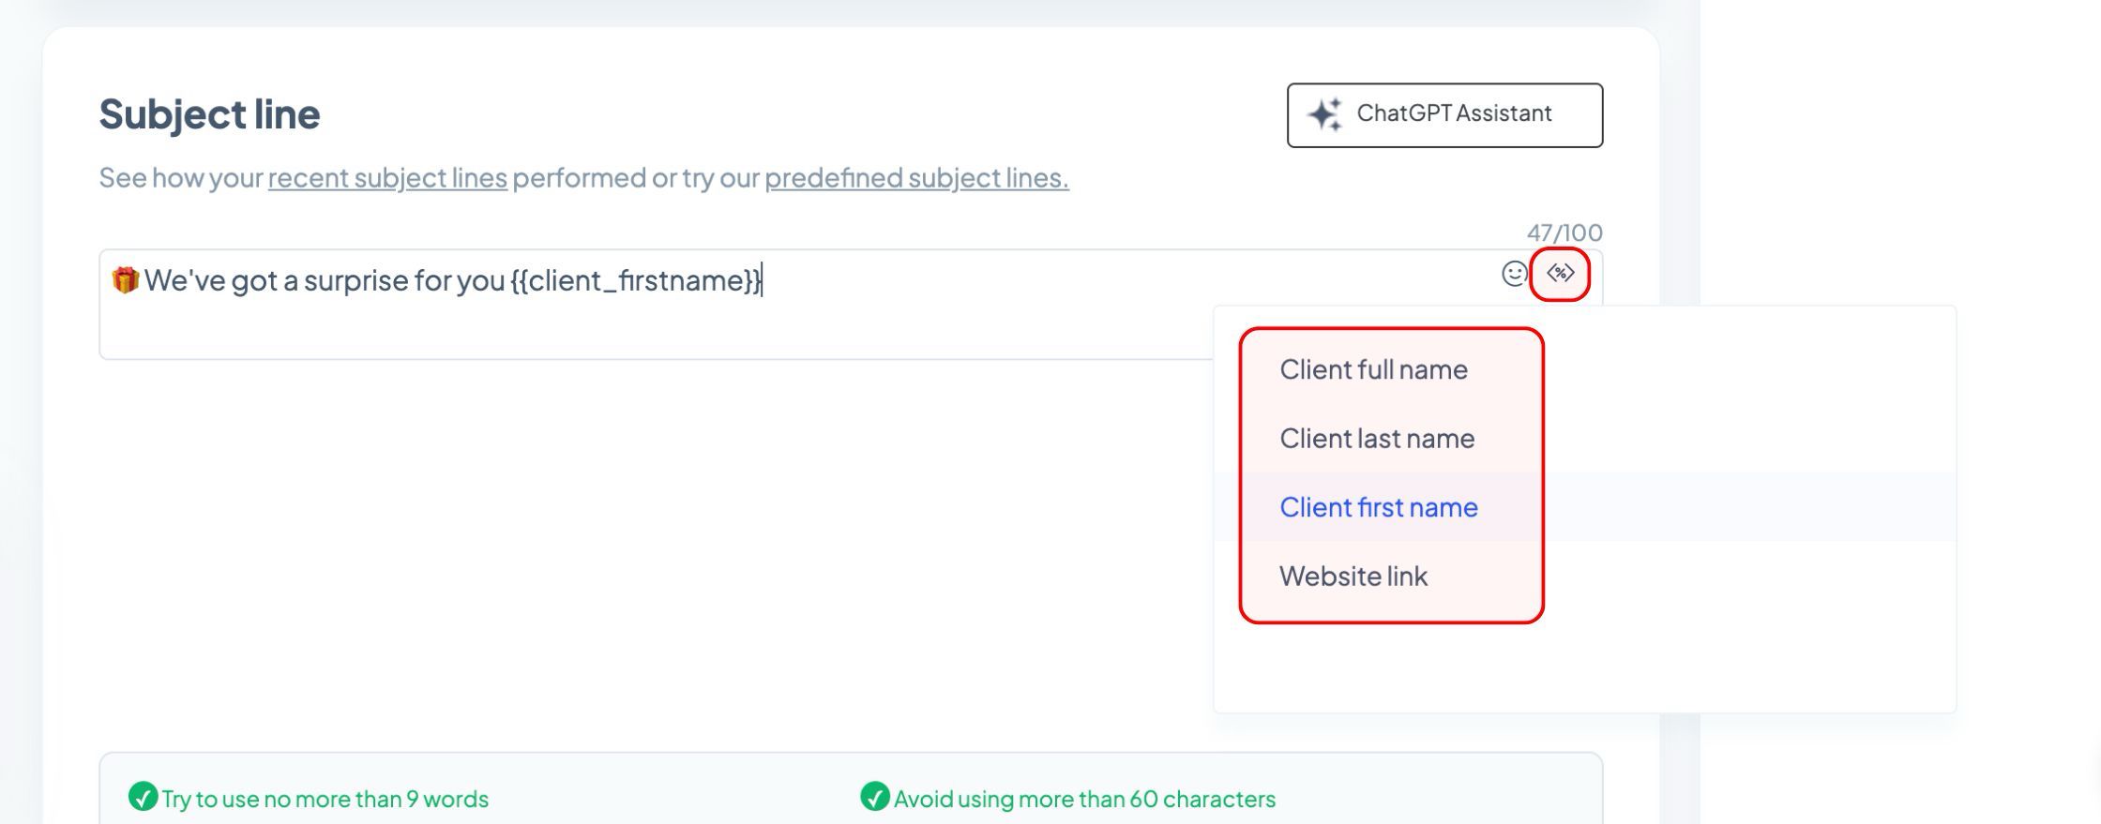The width and height of the screenshot is (2101, 824).
Task: Click the Subject line heading
Action: (209, 114)
